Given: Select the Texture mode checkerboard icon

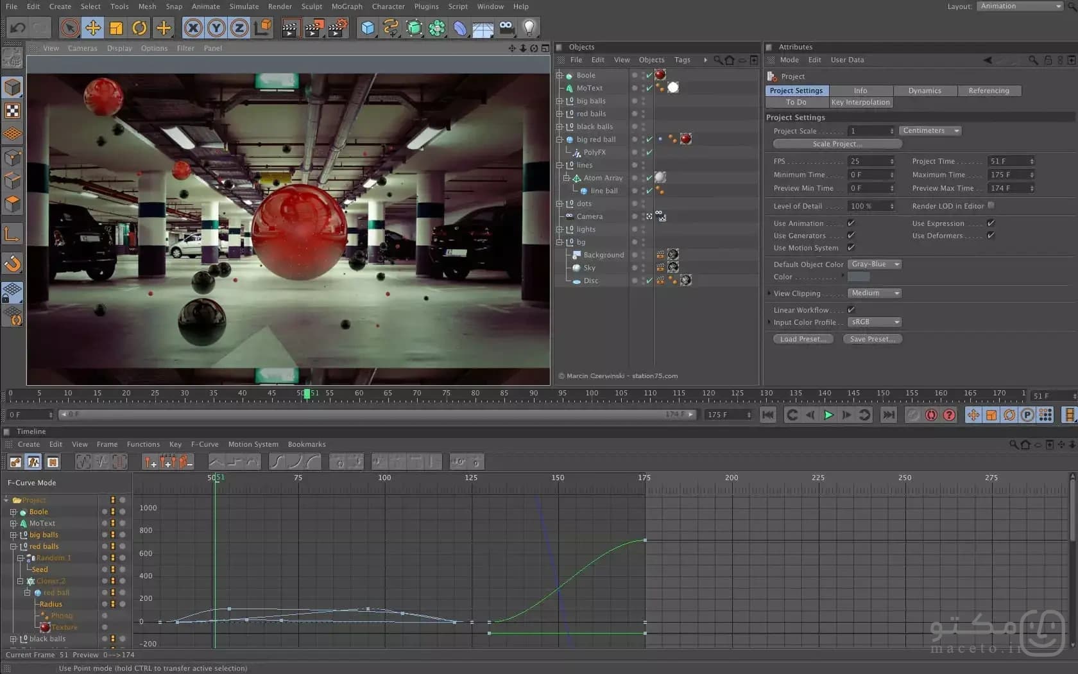Looking at the screenshot, I should [x=12, y=110].
